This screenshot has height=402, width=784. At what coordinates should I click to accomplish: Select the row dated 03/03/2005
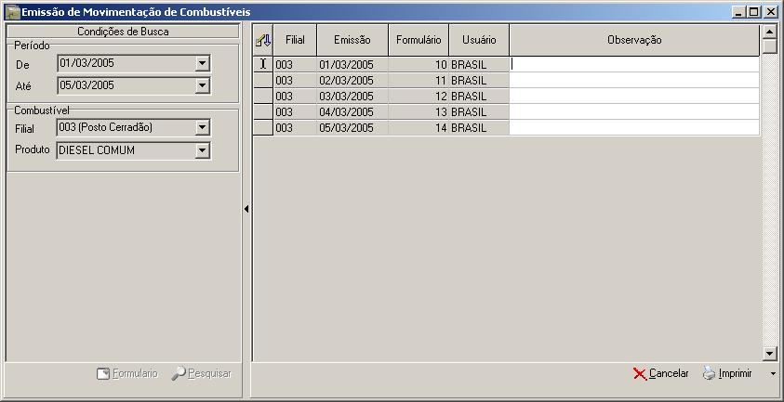click(x=516, y=96)
